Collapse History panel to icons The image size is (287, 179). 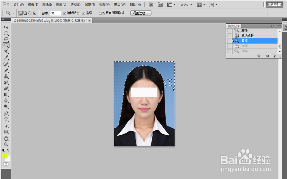pyautogui.click(x=273, y=26)
